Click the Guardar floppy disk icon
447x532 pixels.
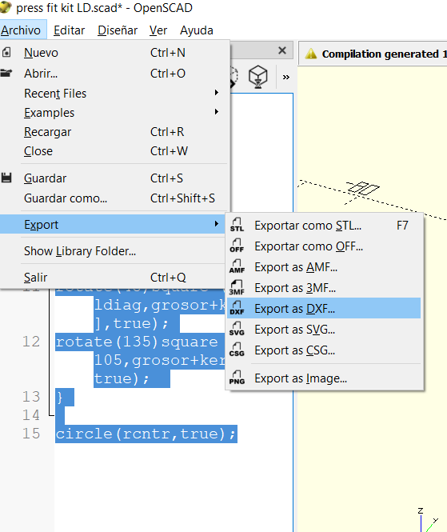(x=6, y=178)
